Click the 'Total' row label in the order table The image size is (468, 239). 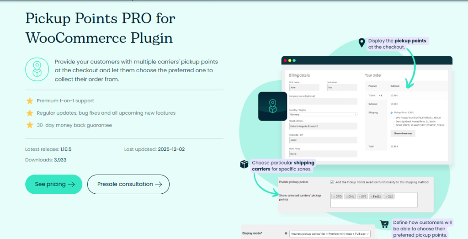pos(370,147)
